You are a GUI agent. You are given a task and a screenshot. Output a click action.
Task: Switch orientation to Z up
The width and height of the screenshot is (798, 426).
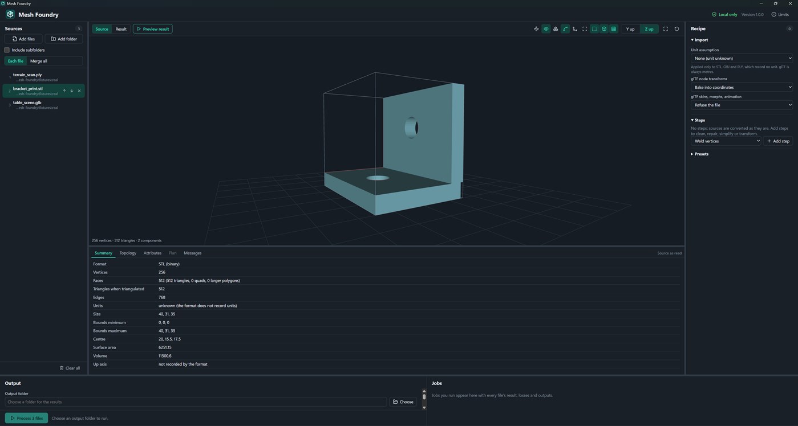649,29
